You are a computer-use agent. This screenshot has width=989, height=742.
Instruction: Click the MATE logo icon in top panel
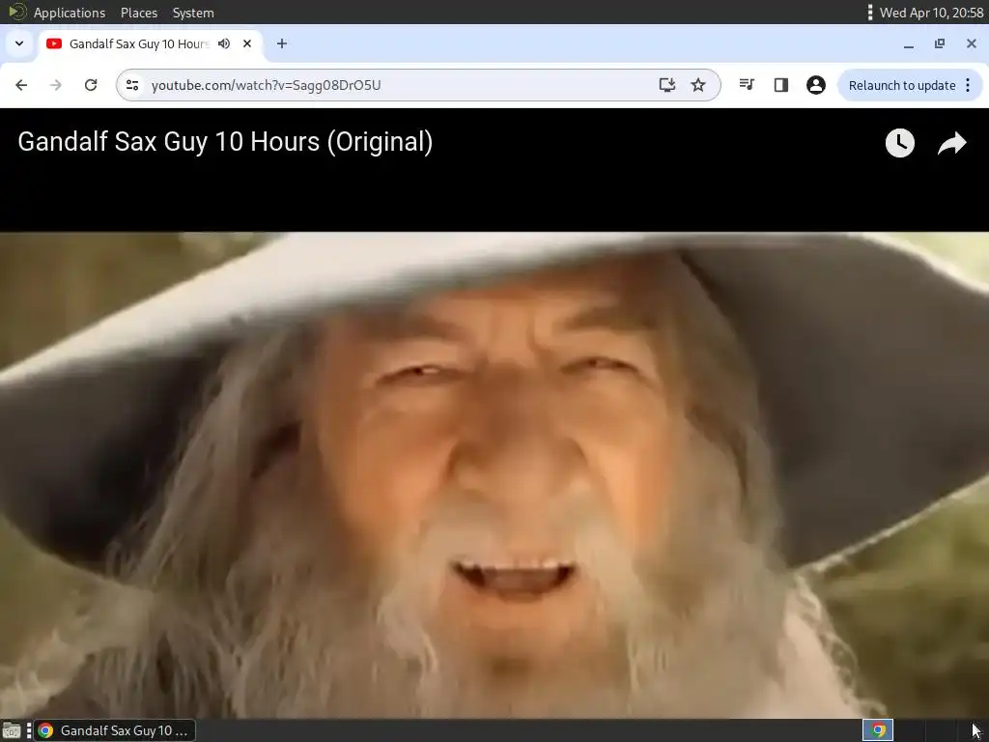17,12
